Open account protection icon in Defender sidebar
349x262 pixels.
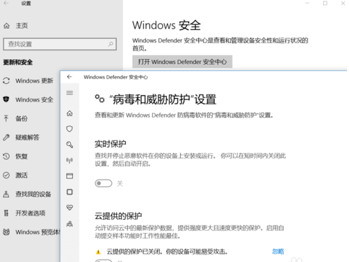[70, 145]
